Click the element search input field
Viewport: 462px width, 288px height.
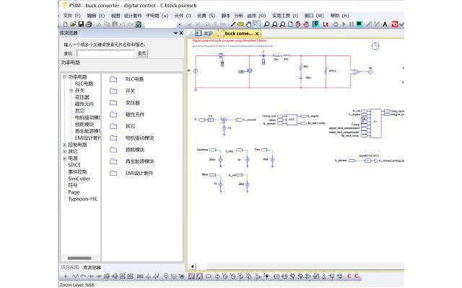click(x=106, y=53)
